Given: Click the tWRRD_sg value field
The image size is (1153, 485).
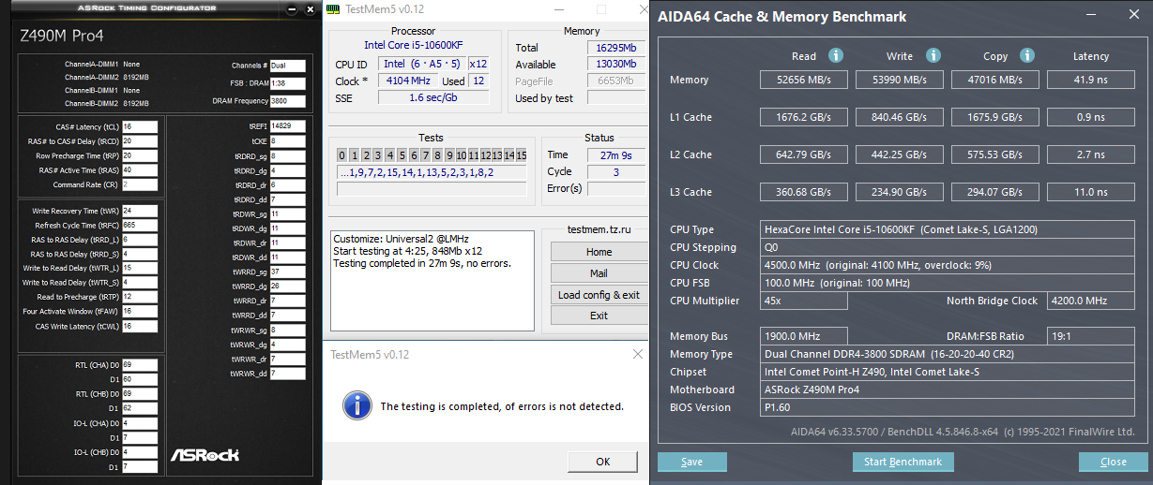Looking at the screenshot, I should point(287,272).
